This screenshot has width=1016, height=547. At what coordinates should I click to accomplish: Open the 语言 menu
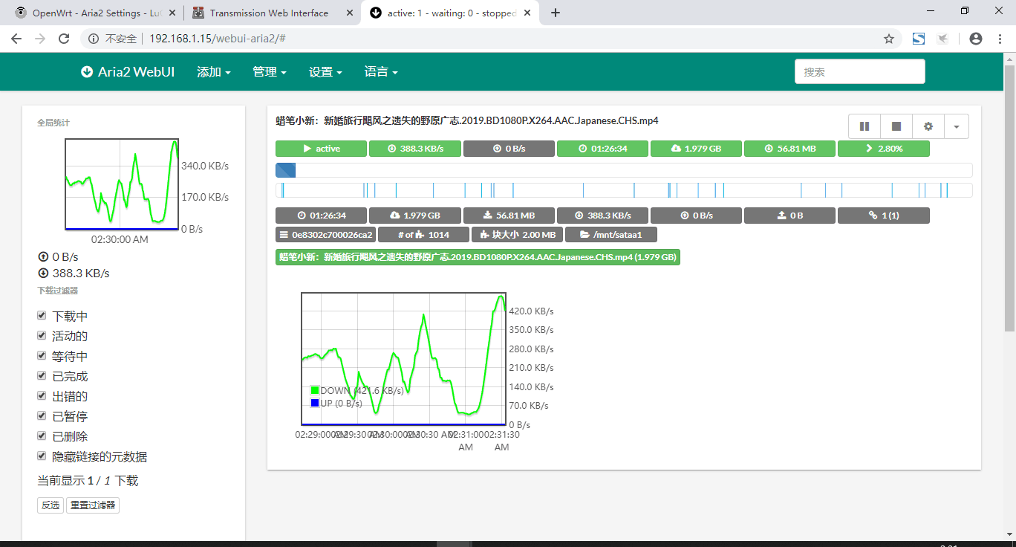[381, 72]
